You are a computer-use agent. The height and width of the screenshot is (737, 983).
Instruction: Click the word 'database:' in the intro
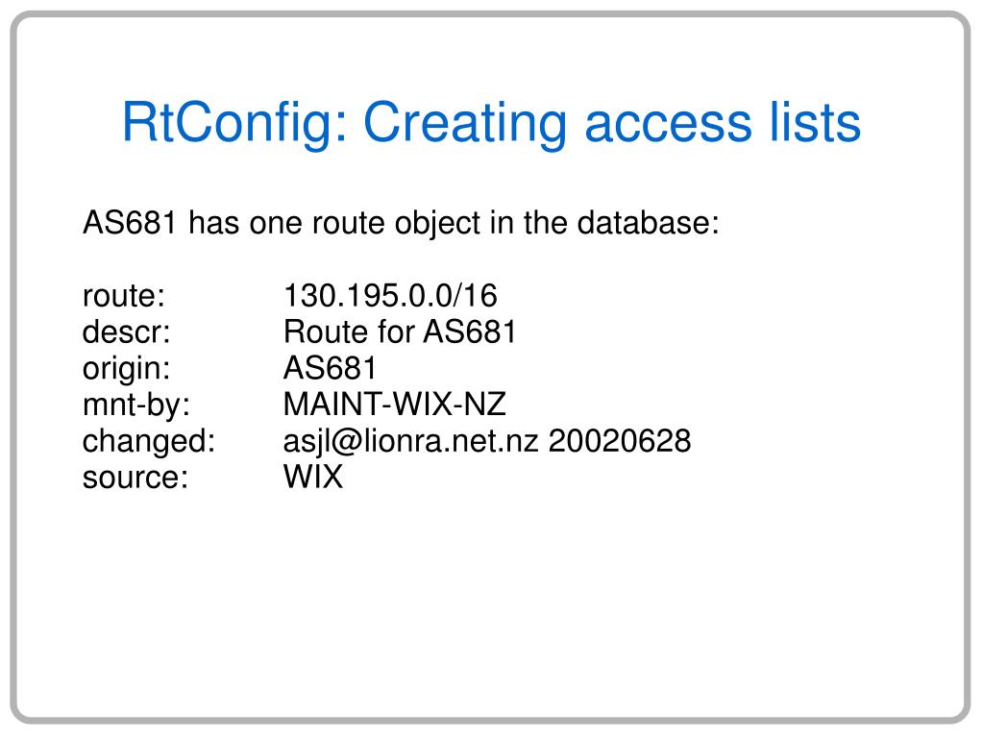coord(648,223)
